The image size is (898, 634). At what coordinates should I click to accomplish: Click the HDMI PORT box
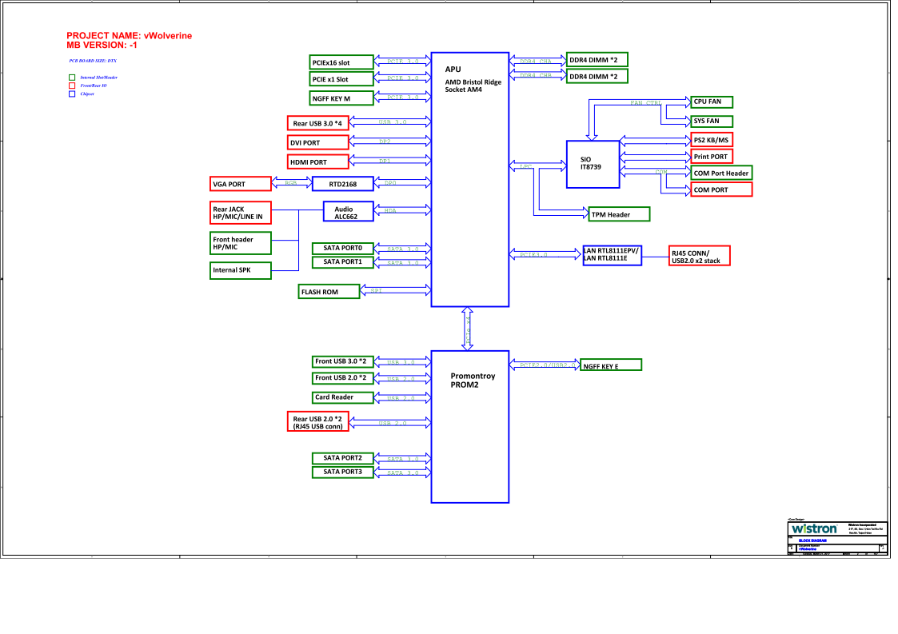(x=317, y=162)
